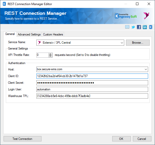Click the Test Connection button

point(22,139)
